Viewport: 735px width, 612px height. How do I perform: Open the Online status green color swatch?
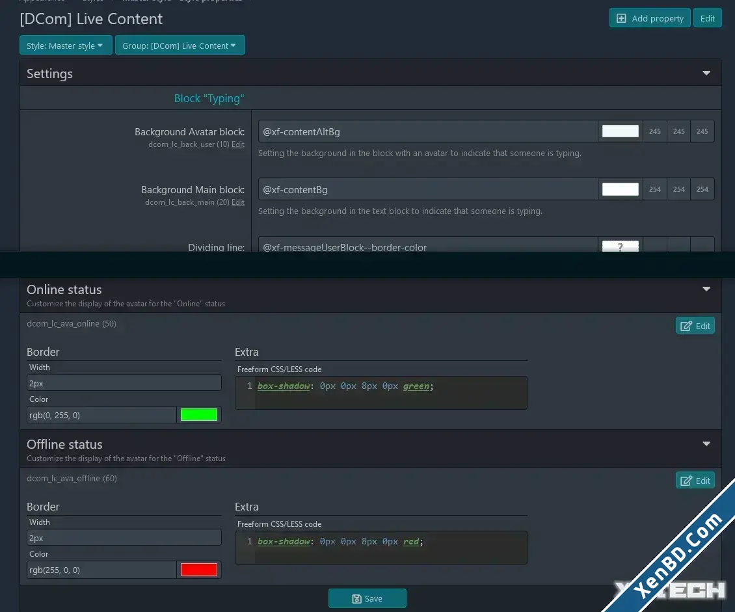pyautogui.click(x=199, y=415)
